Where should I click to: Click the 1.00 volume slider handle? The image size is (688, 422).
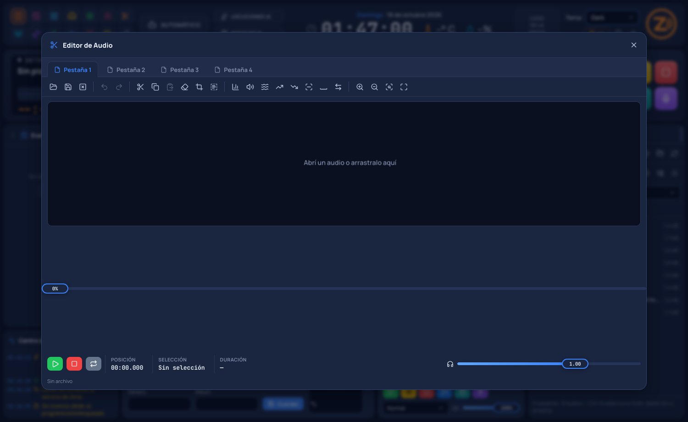click(575, 364)
